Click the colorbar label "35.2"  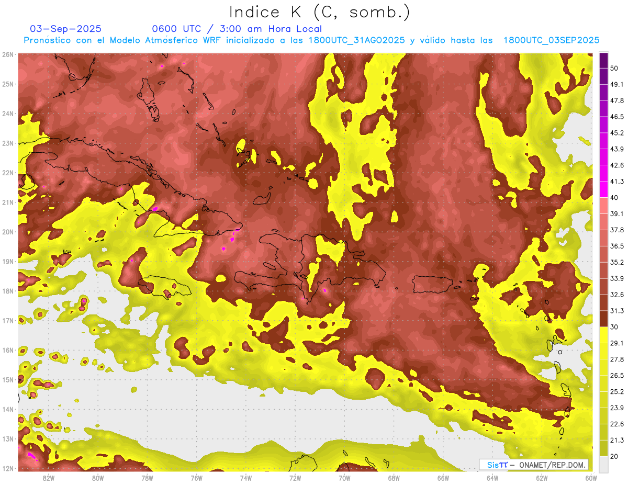tap(616, 262)
